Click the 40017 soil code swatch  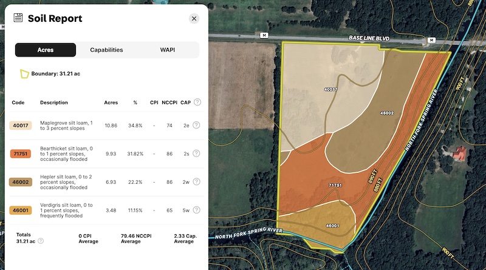pyautogui.click(x=21, y=126)
